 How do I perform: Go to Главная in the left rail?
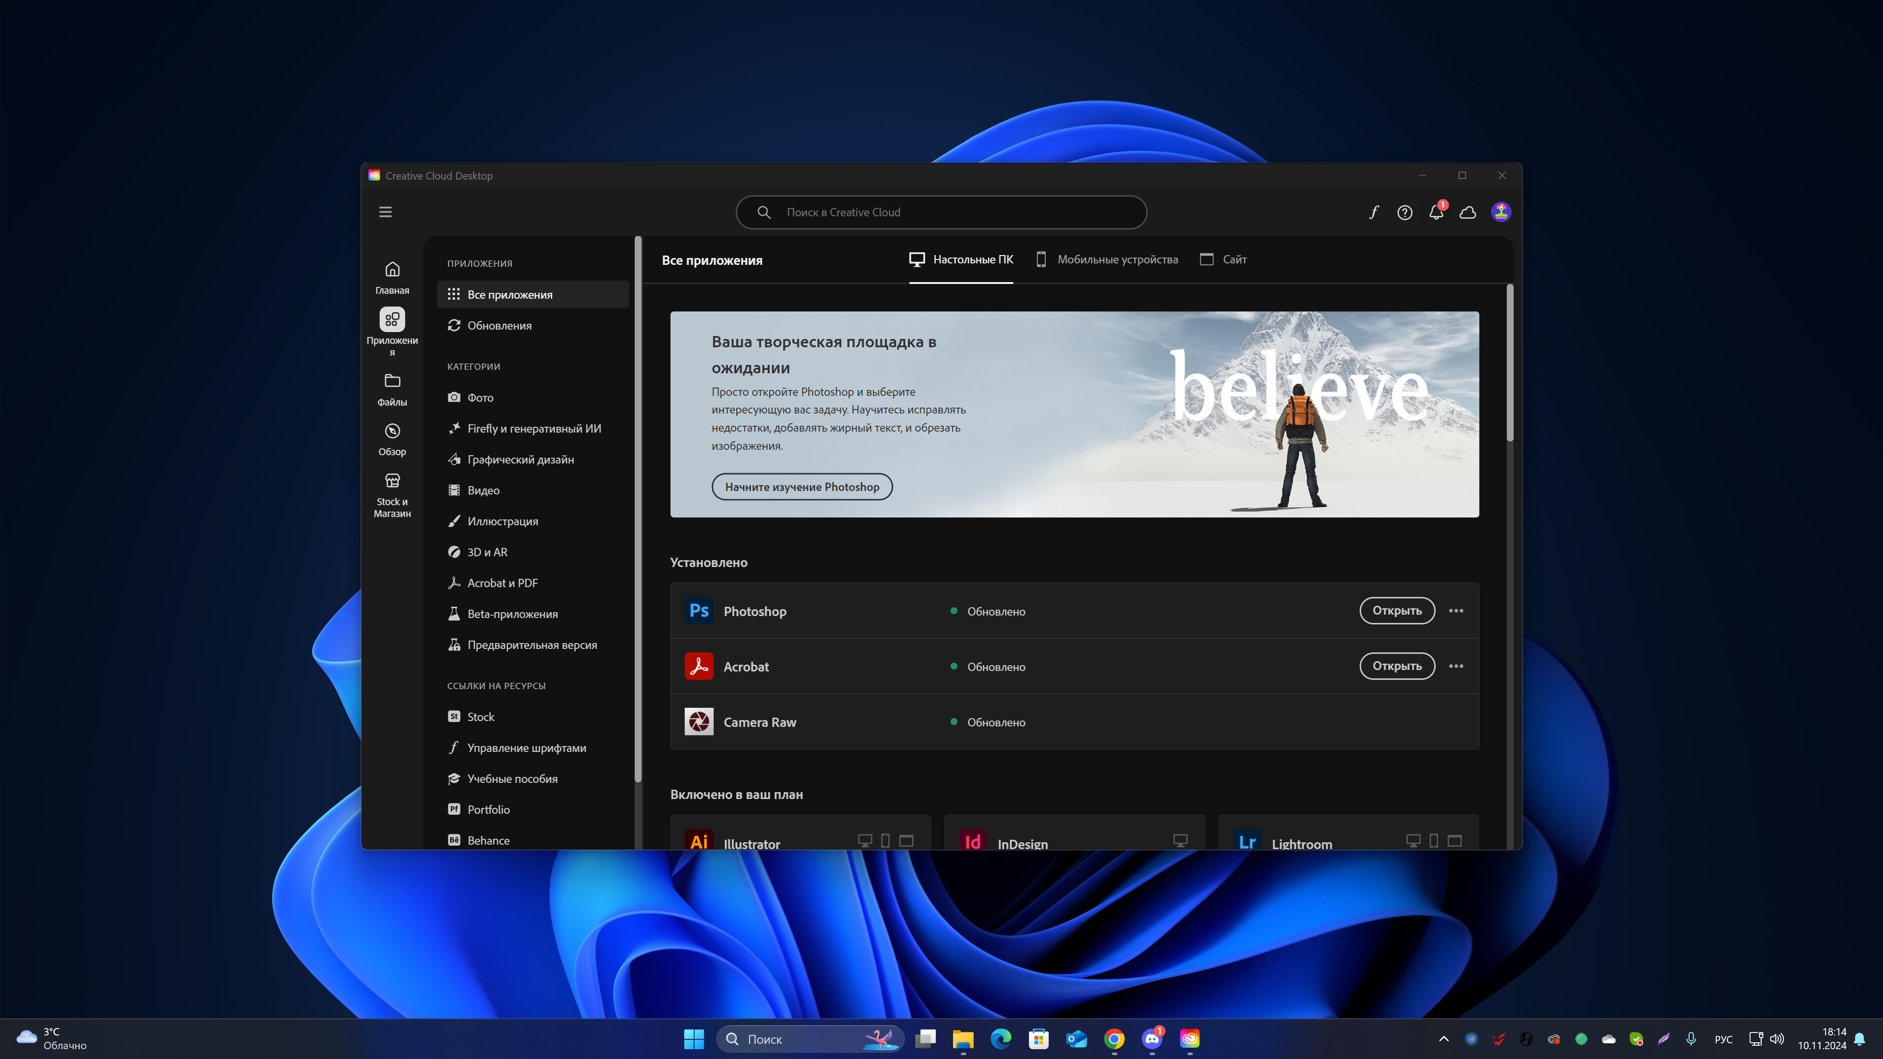[x=392, y=278]
